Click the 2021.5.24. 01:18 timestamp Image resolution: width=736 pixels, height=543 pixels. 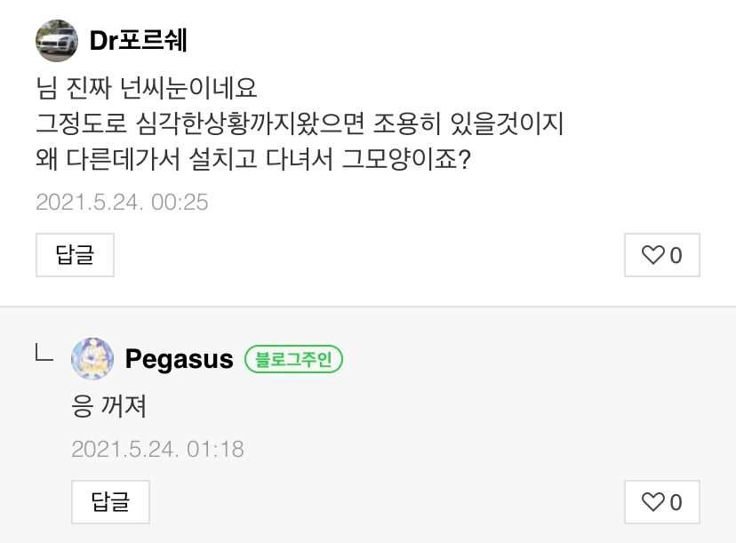[x=157, y=449]
